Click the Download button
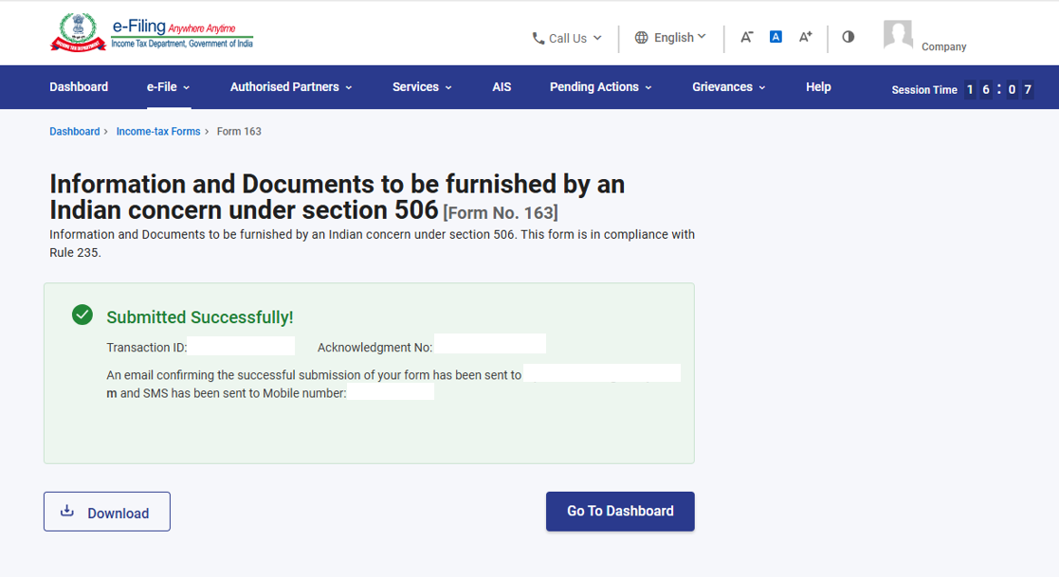Viewport: 1059px width, 577px height. point(107,512)
